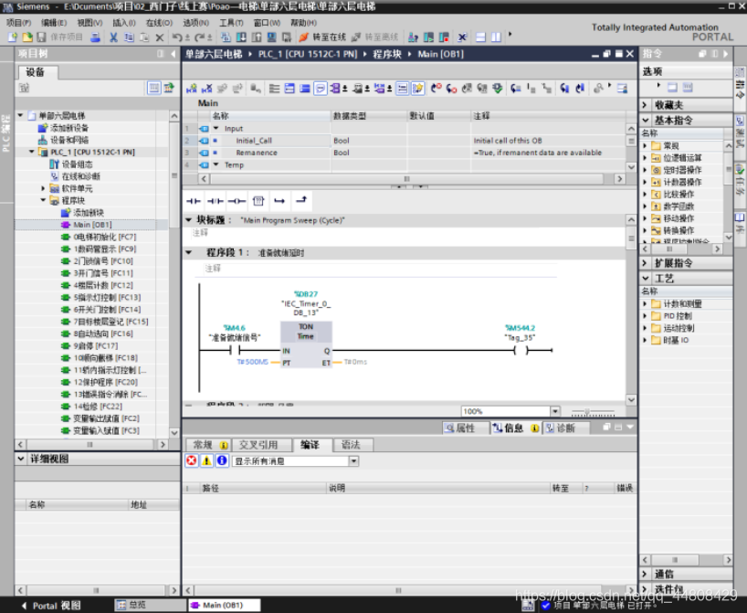Click the open project icon in toolbar
The height and width of the screenshot is (613, 747).
click(x=27, y=37)
